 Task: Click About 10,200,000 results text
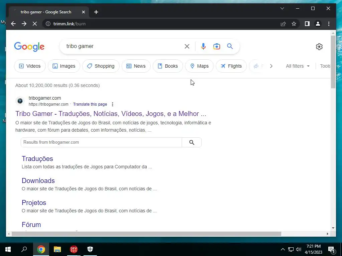tap(57, 85)
